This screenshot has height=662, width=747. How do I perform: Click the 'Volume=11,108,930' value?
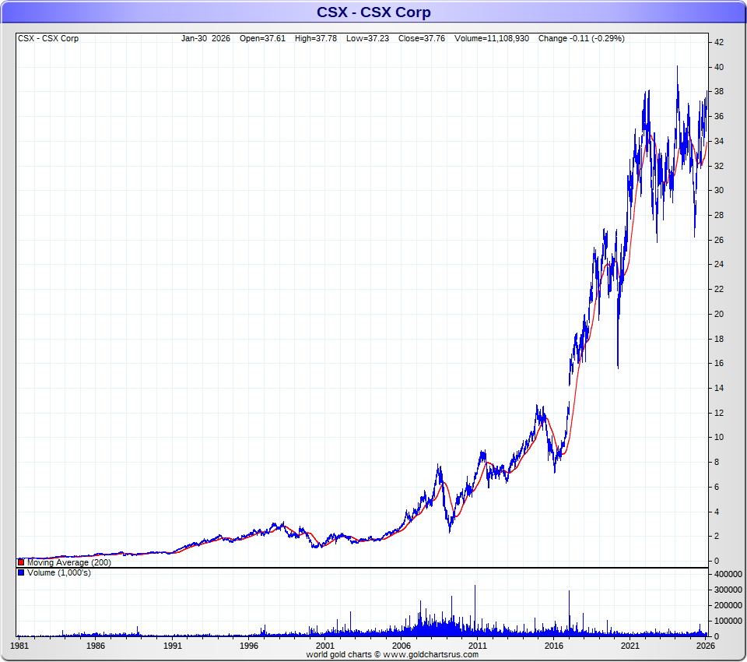492,39
